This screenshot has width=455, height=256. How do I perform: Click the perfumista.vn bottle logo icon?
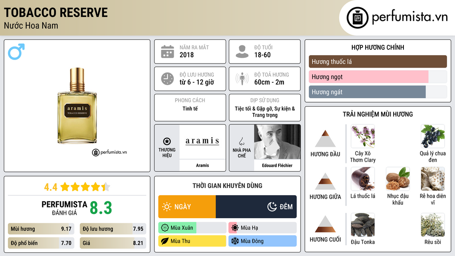(x=357, y=18)
